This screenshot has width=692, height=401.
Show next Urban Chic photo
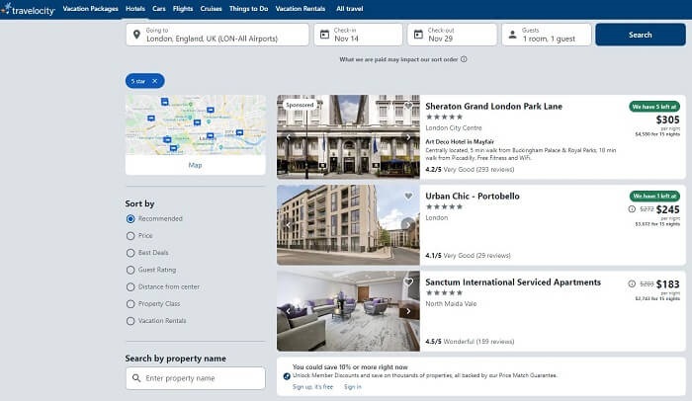(x=408, y=225)
